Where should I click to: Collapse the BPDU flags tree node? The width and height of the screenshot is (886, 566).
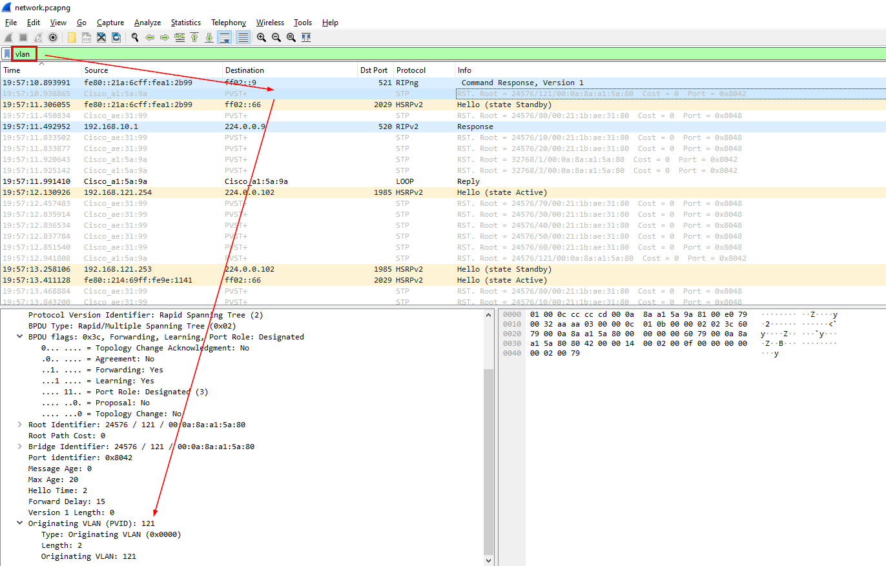coord(20,337)
